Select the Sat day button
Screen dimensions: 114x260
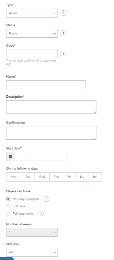[x=82, y=177]
